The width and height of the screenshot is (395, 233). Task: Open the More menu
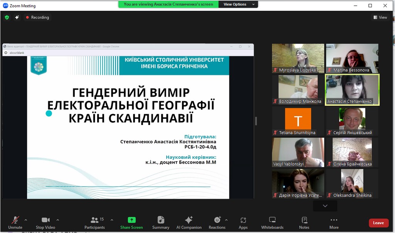334,223
